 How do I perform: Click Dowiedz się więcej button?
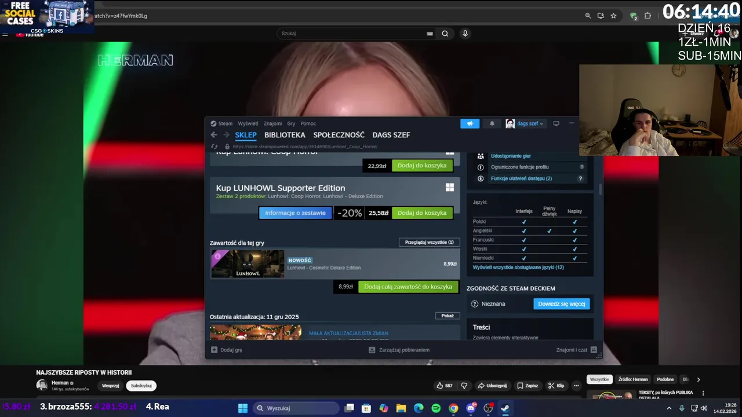tap(561, 303)
